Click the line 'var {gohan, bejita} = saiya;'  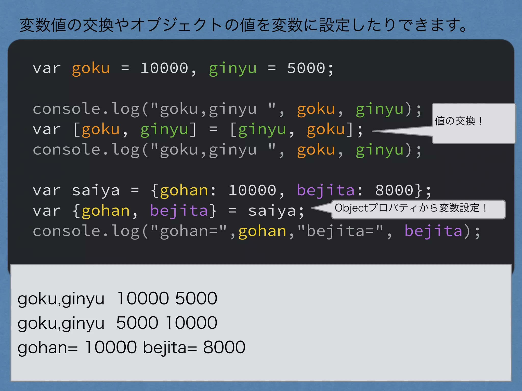[168, 211]
